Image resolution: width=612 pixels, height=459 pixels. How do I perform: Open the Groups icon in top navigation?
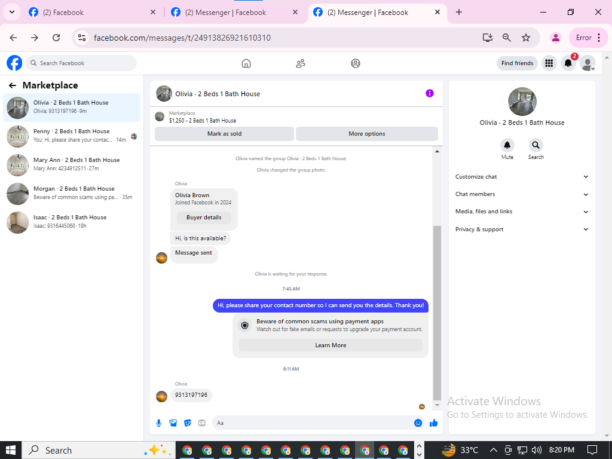click(x=355, y=63)
